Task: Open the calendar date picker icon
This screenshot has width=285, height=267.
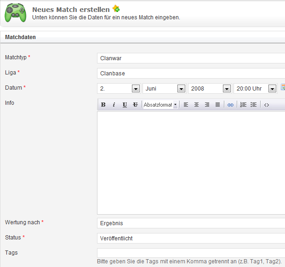Action: click(283, 87)
